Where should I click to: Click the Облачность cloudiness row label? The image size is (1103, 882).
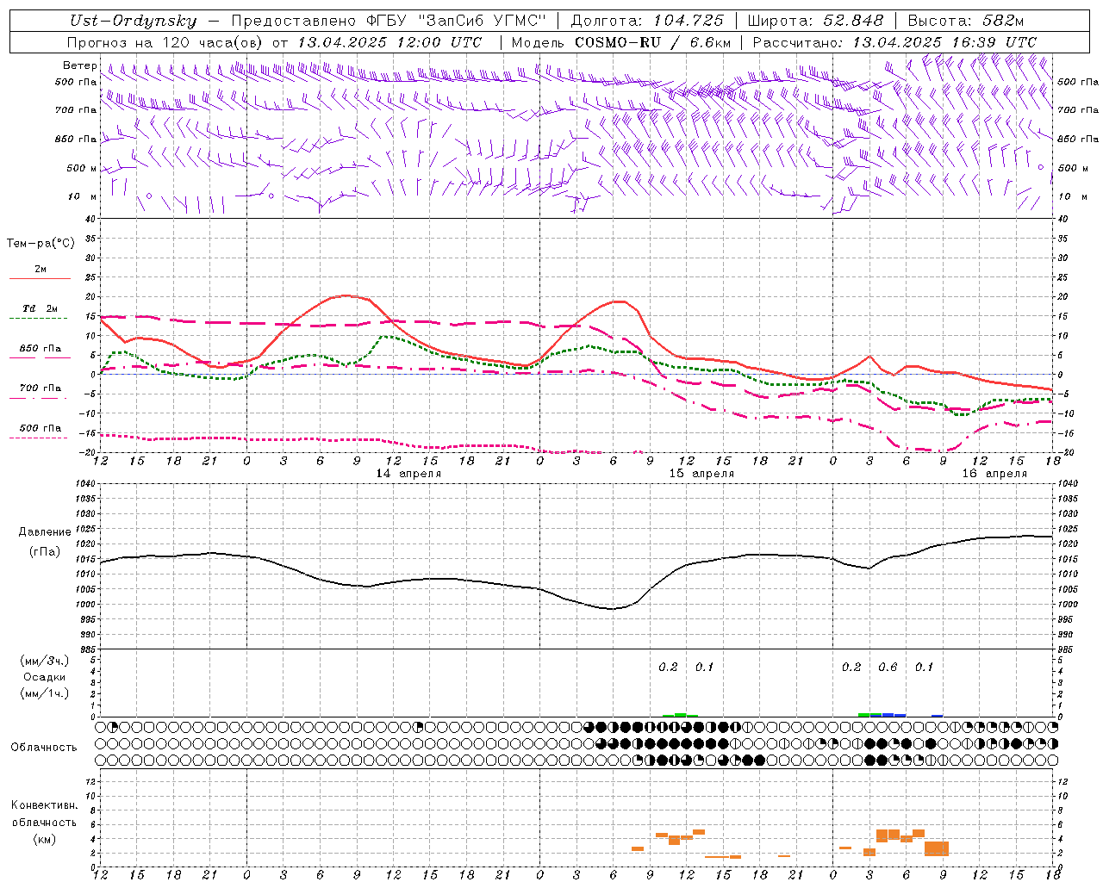click(x=44, y=747)
